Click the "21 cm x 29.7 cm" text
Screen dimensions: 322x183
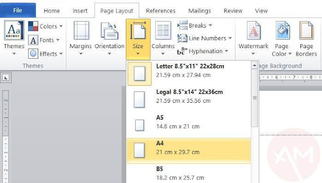[178, 152]
